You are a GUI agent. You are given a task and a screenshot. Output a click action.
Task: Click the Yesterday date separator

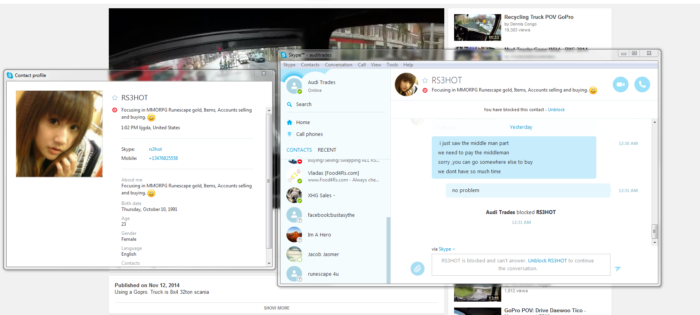click(521, 127)
